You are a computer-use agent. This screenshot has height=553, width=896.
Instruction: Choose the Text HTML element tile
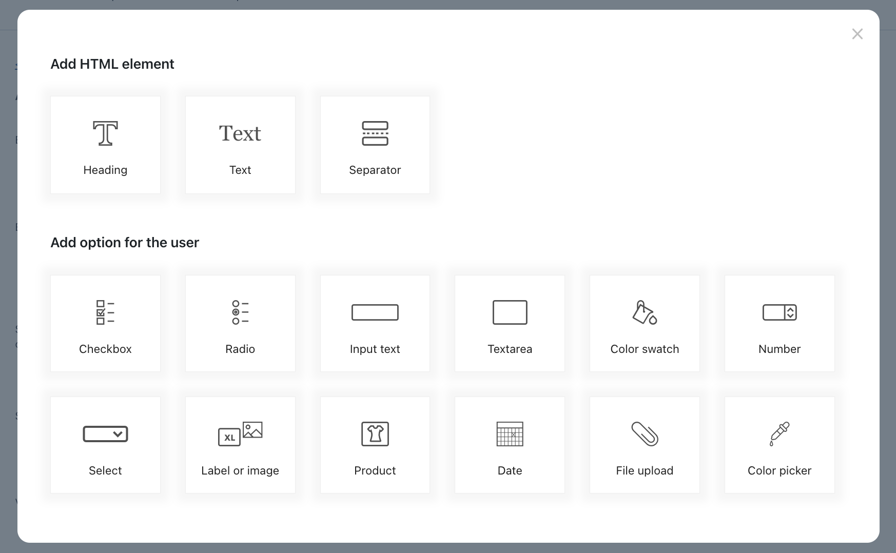pos(240,145)
